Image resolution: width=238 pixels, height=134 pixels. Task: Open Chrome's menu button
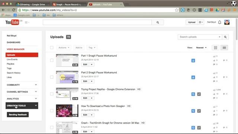[235, 10]
